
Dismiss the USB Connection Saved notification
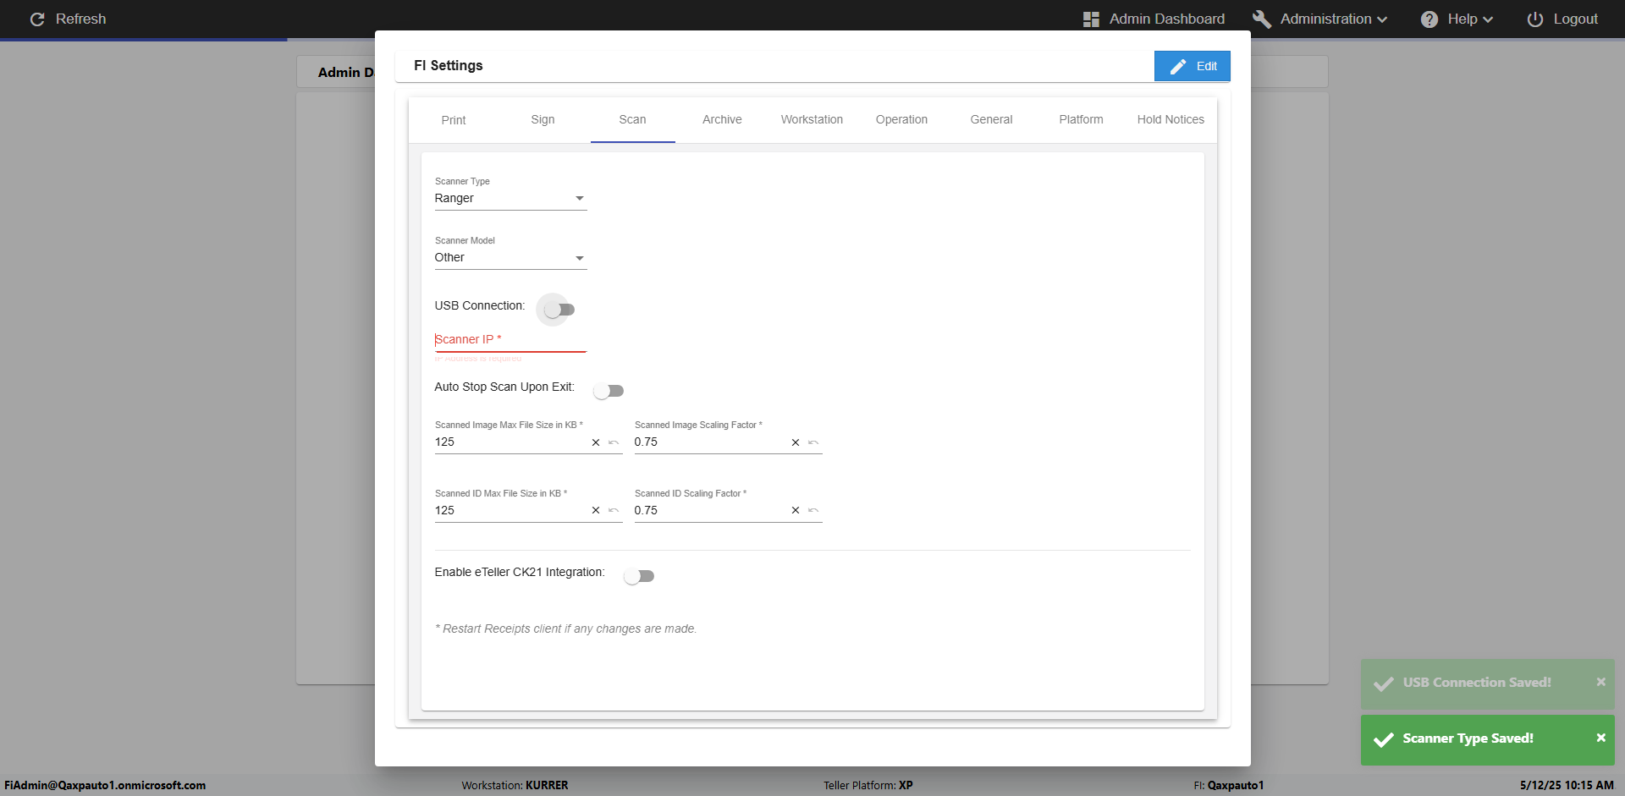point(1600,682)
